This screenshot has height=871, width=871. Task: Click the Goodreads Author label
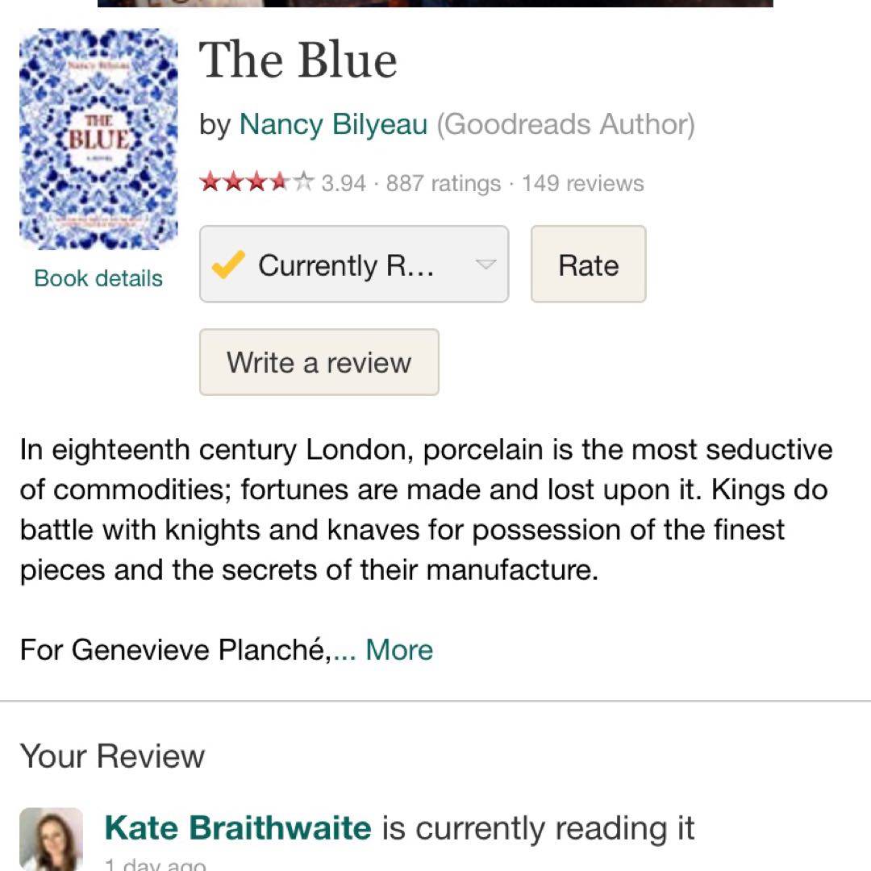tap(565, 125)
